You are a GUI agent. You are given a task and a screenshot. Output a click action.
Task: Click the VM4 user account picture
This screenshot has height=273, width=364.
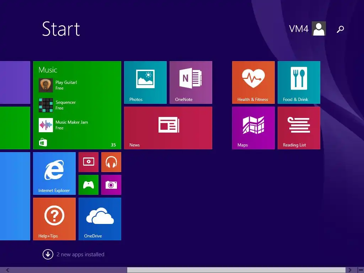click(x=319, y=28)
